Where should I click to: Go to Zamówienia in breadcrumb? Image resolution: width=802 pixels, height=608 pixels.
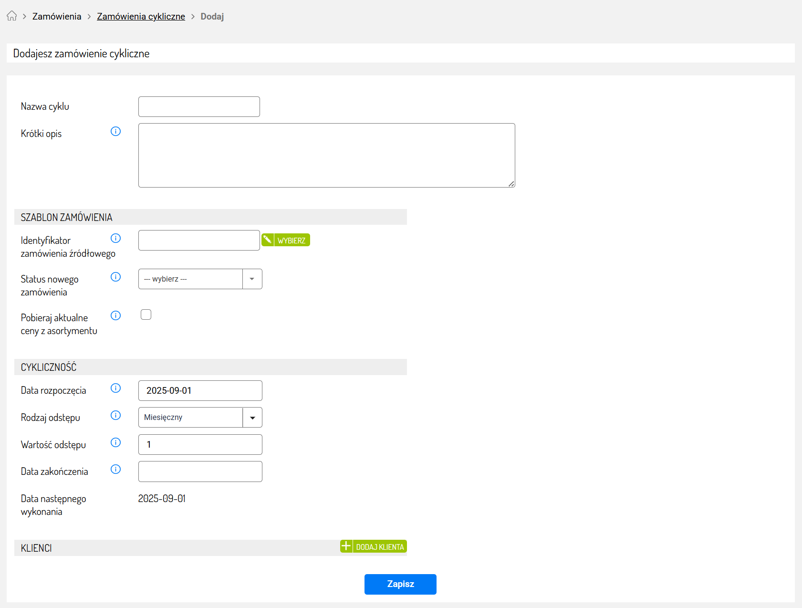(x=57, y=17)
